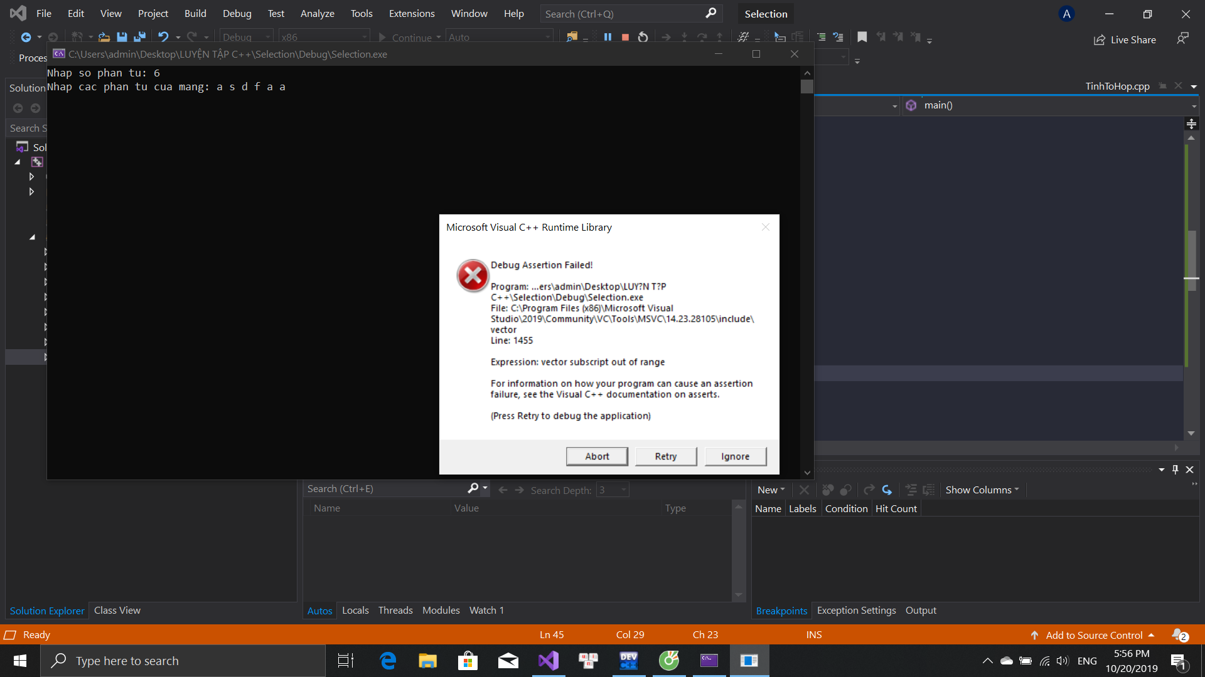Open the New breakpoint dropdown

[771, 490]
